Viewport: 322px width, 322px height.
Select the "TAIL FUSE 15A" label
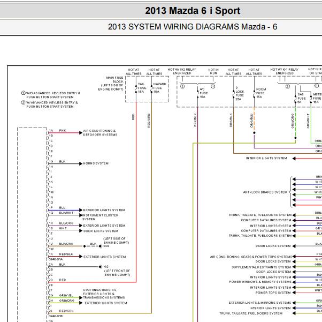(x=142, y=88)
